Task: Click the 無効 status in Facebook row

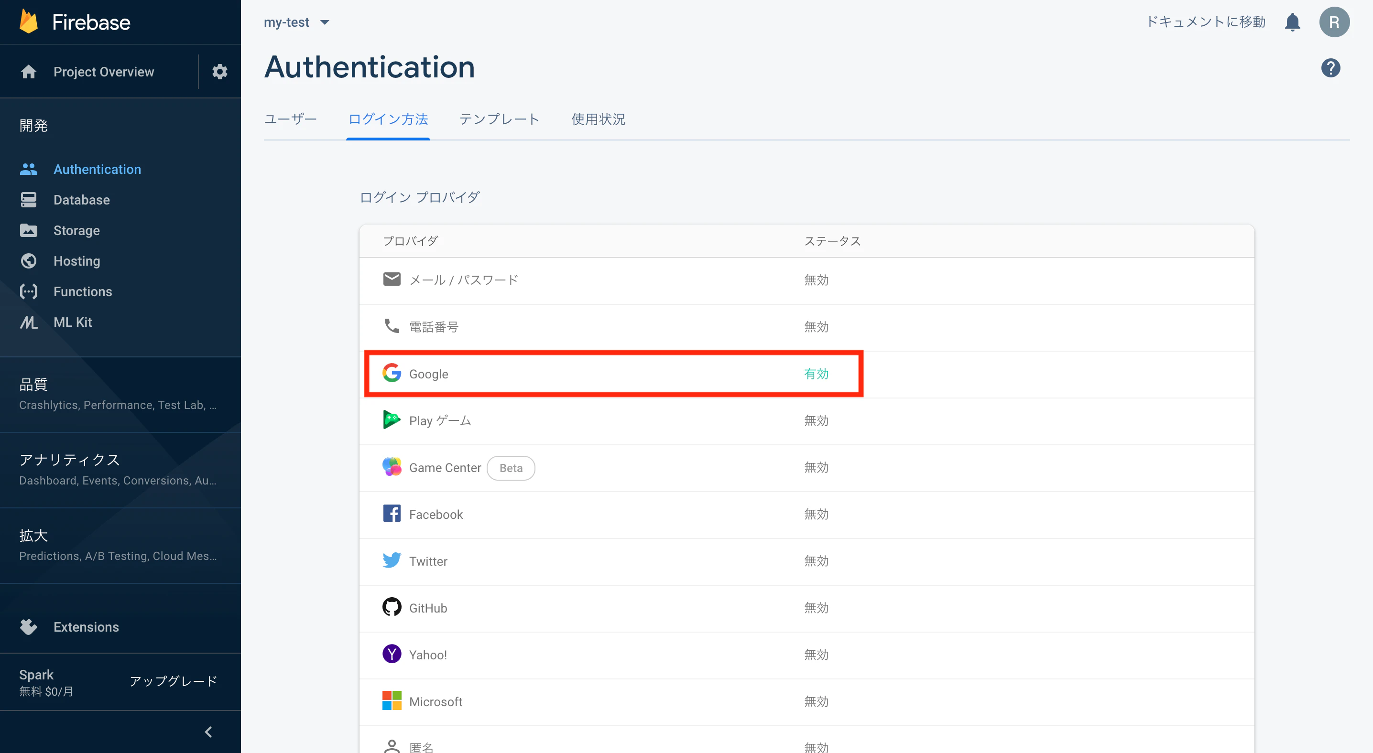Action: click(816, 515)
